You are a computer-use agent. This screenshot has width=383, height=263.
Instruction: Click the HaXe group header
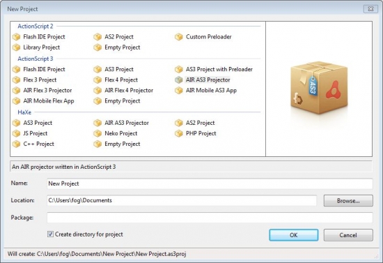click(x=24, y=112)
